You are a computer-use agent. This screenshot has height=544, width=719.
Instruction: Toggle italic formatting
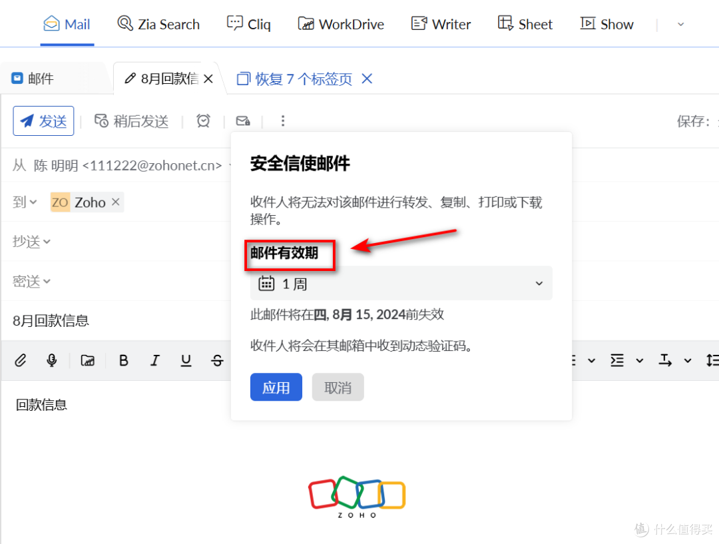tap(155, 360)
